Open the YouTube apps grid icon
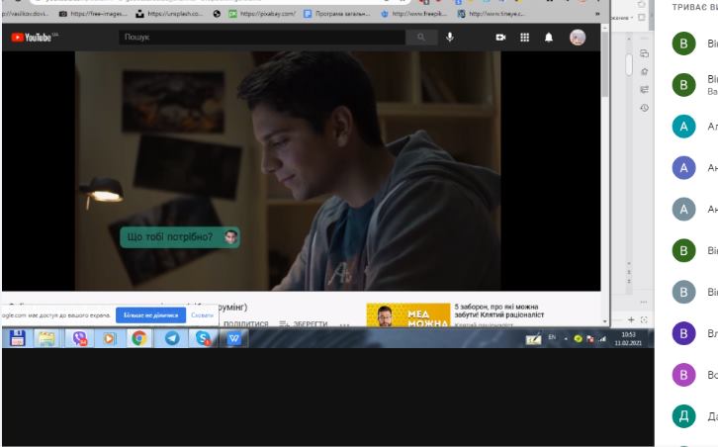Screen dimensions: 718x447 coord(525,38)
